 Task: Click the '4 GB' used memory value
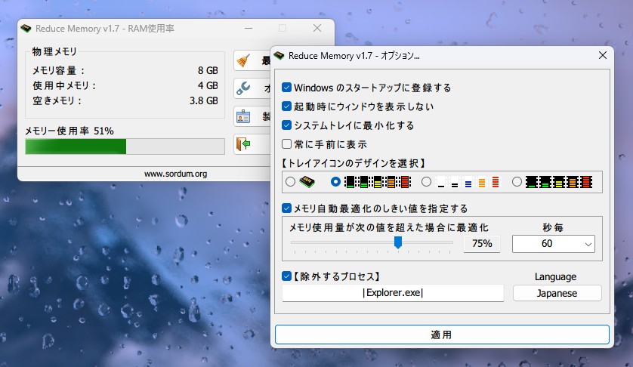click(208, 85)
